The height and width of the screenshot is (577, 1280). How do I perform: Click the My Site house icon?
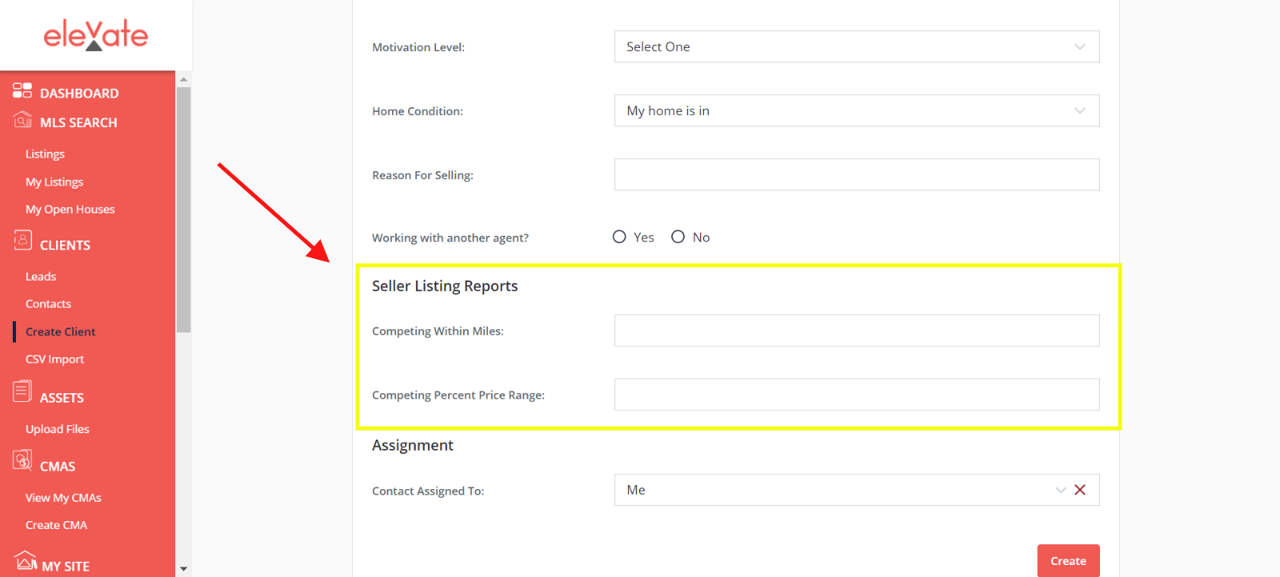coord(26,560)
